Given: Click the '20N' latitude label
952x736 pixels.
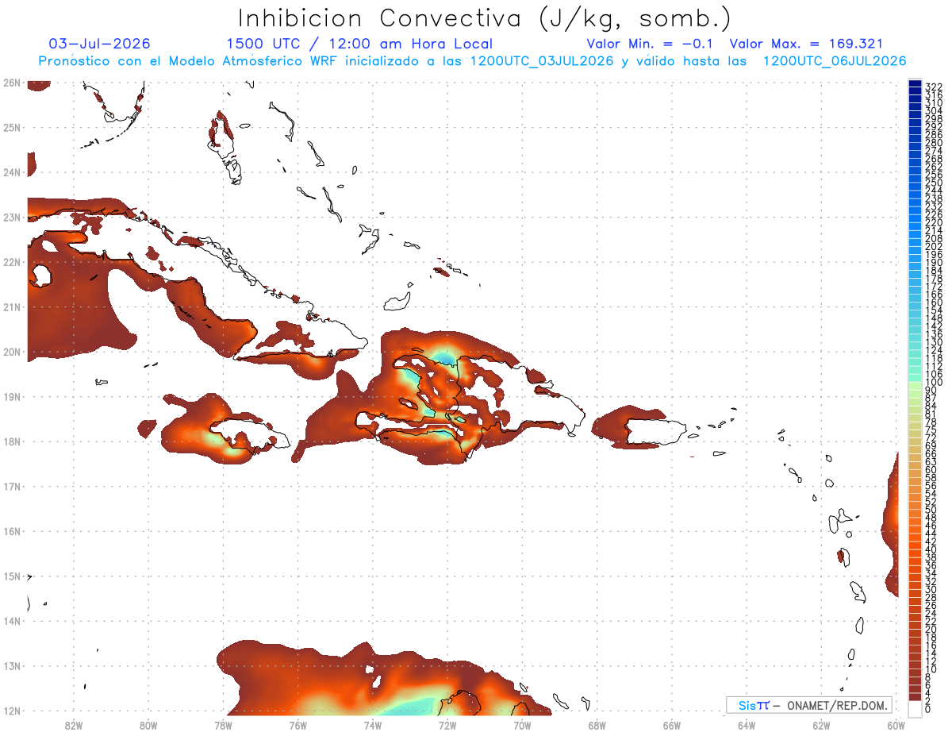Looking at the screenshot, I should coord(11,352).
